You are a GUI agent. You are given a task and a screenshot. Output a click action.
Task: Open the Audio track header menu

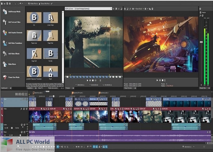tap(2, 124)
